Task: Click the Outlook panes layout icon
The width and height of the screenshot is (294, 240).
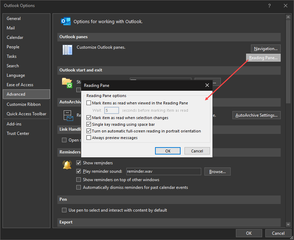Action: 68,50
